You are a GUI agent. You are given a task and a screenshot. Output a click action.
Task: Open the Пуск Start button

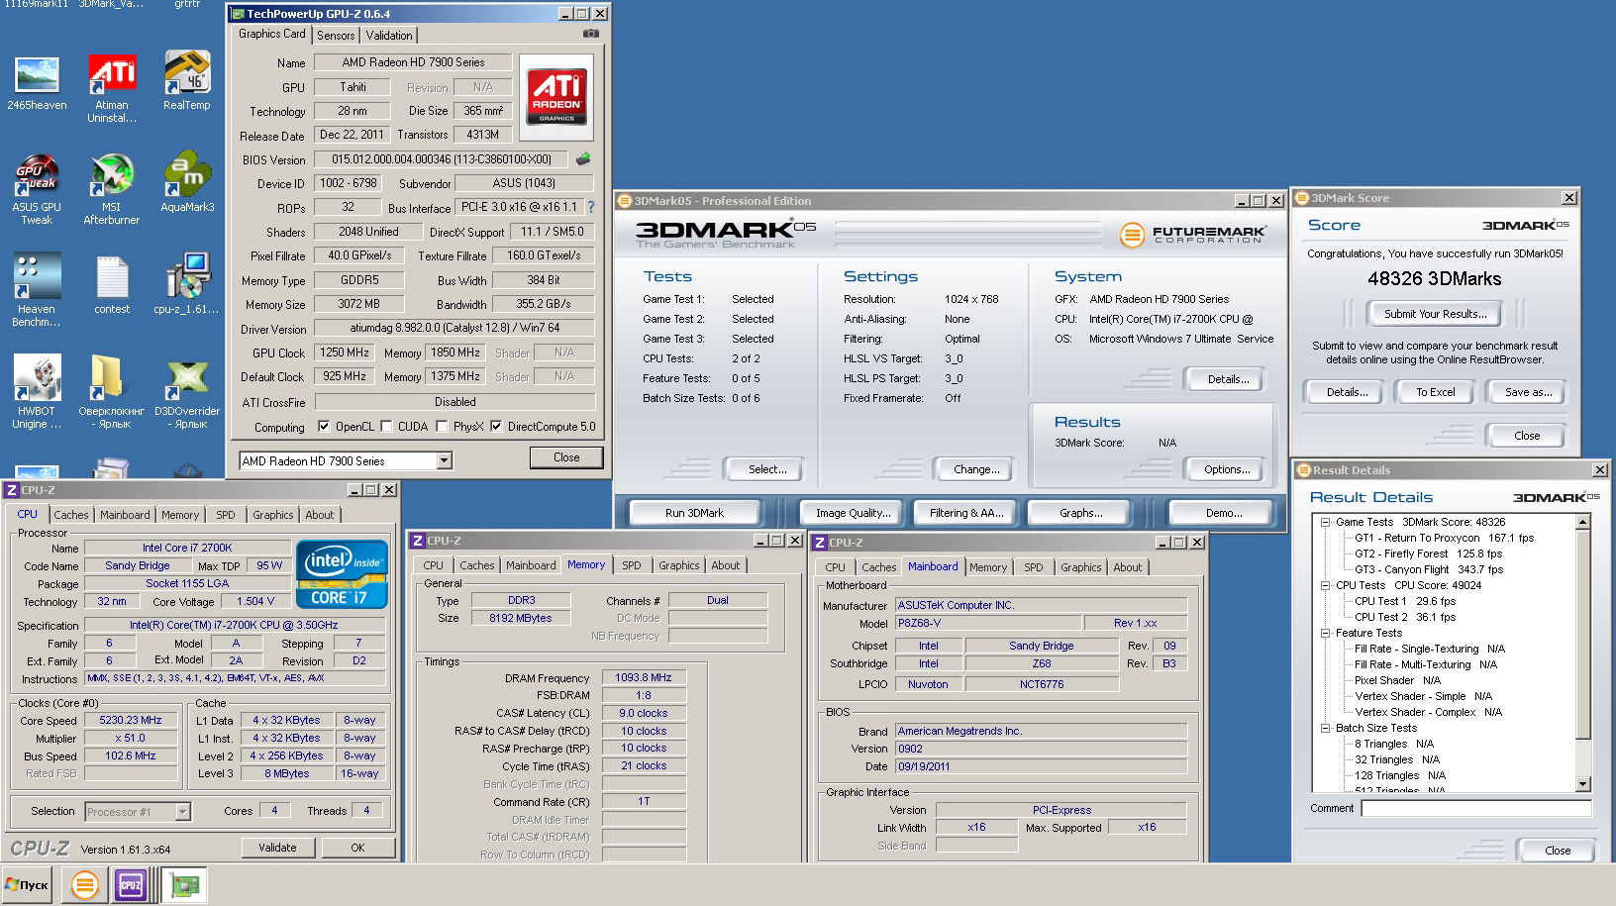pos(28,885)
